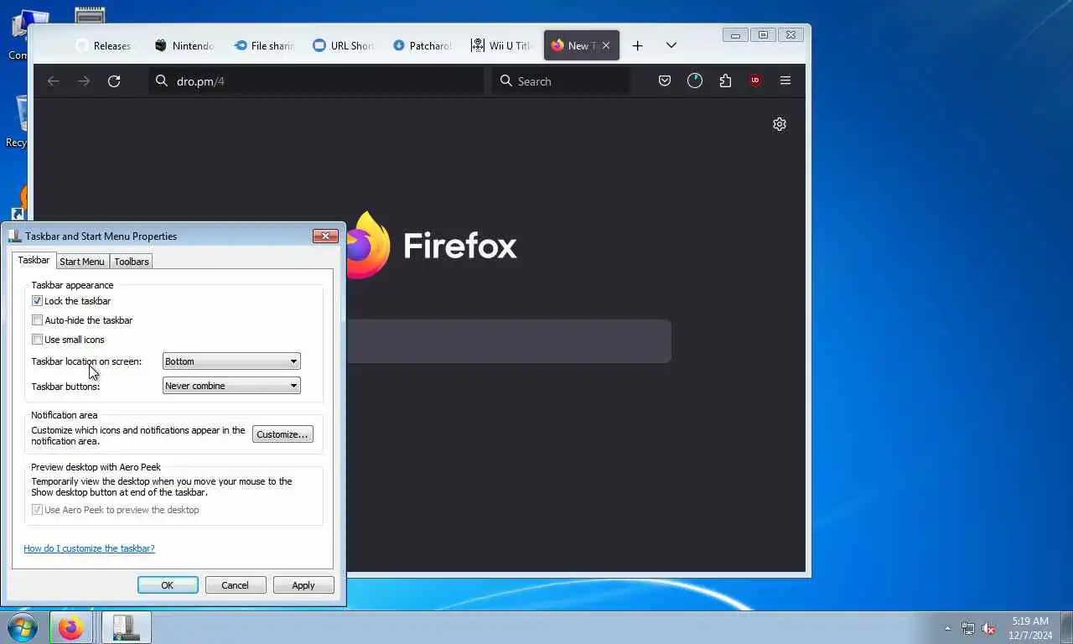1073x644 pixels.
Task: Click Apply in Taskbar Properties
Action: (303, 585)
